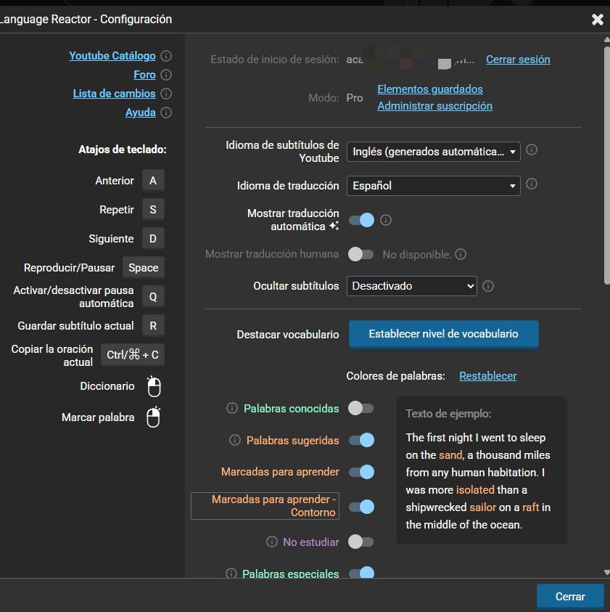Click the word 'isolated' in sample text
The width and height of the screenshot is (610, 612).
[x=475, y=489]
